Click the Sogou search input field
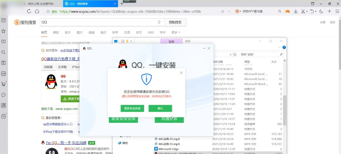Viewport: 341px width, 154px height. (98, 22)
